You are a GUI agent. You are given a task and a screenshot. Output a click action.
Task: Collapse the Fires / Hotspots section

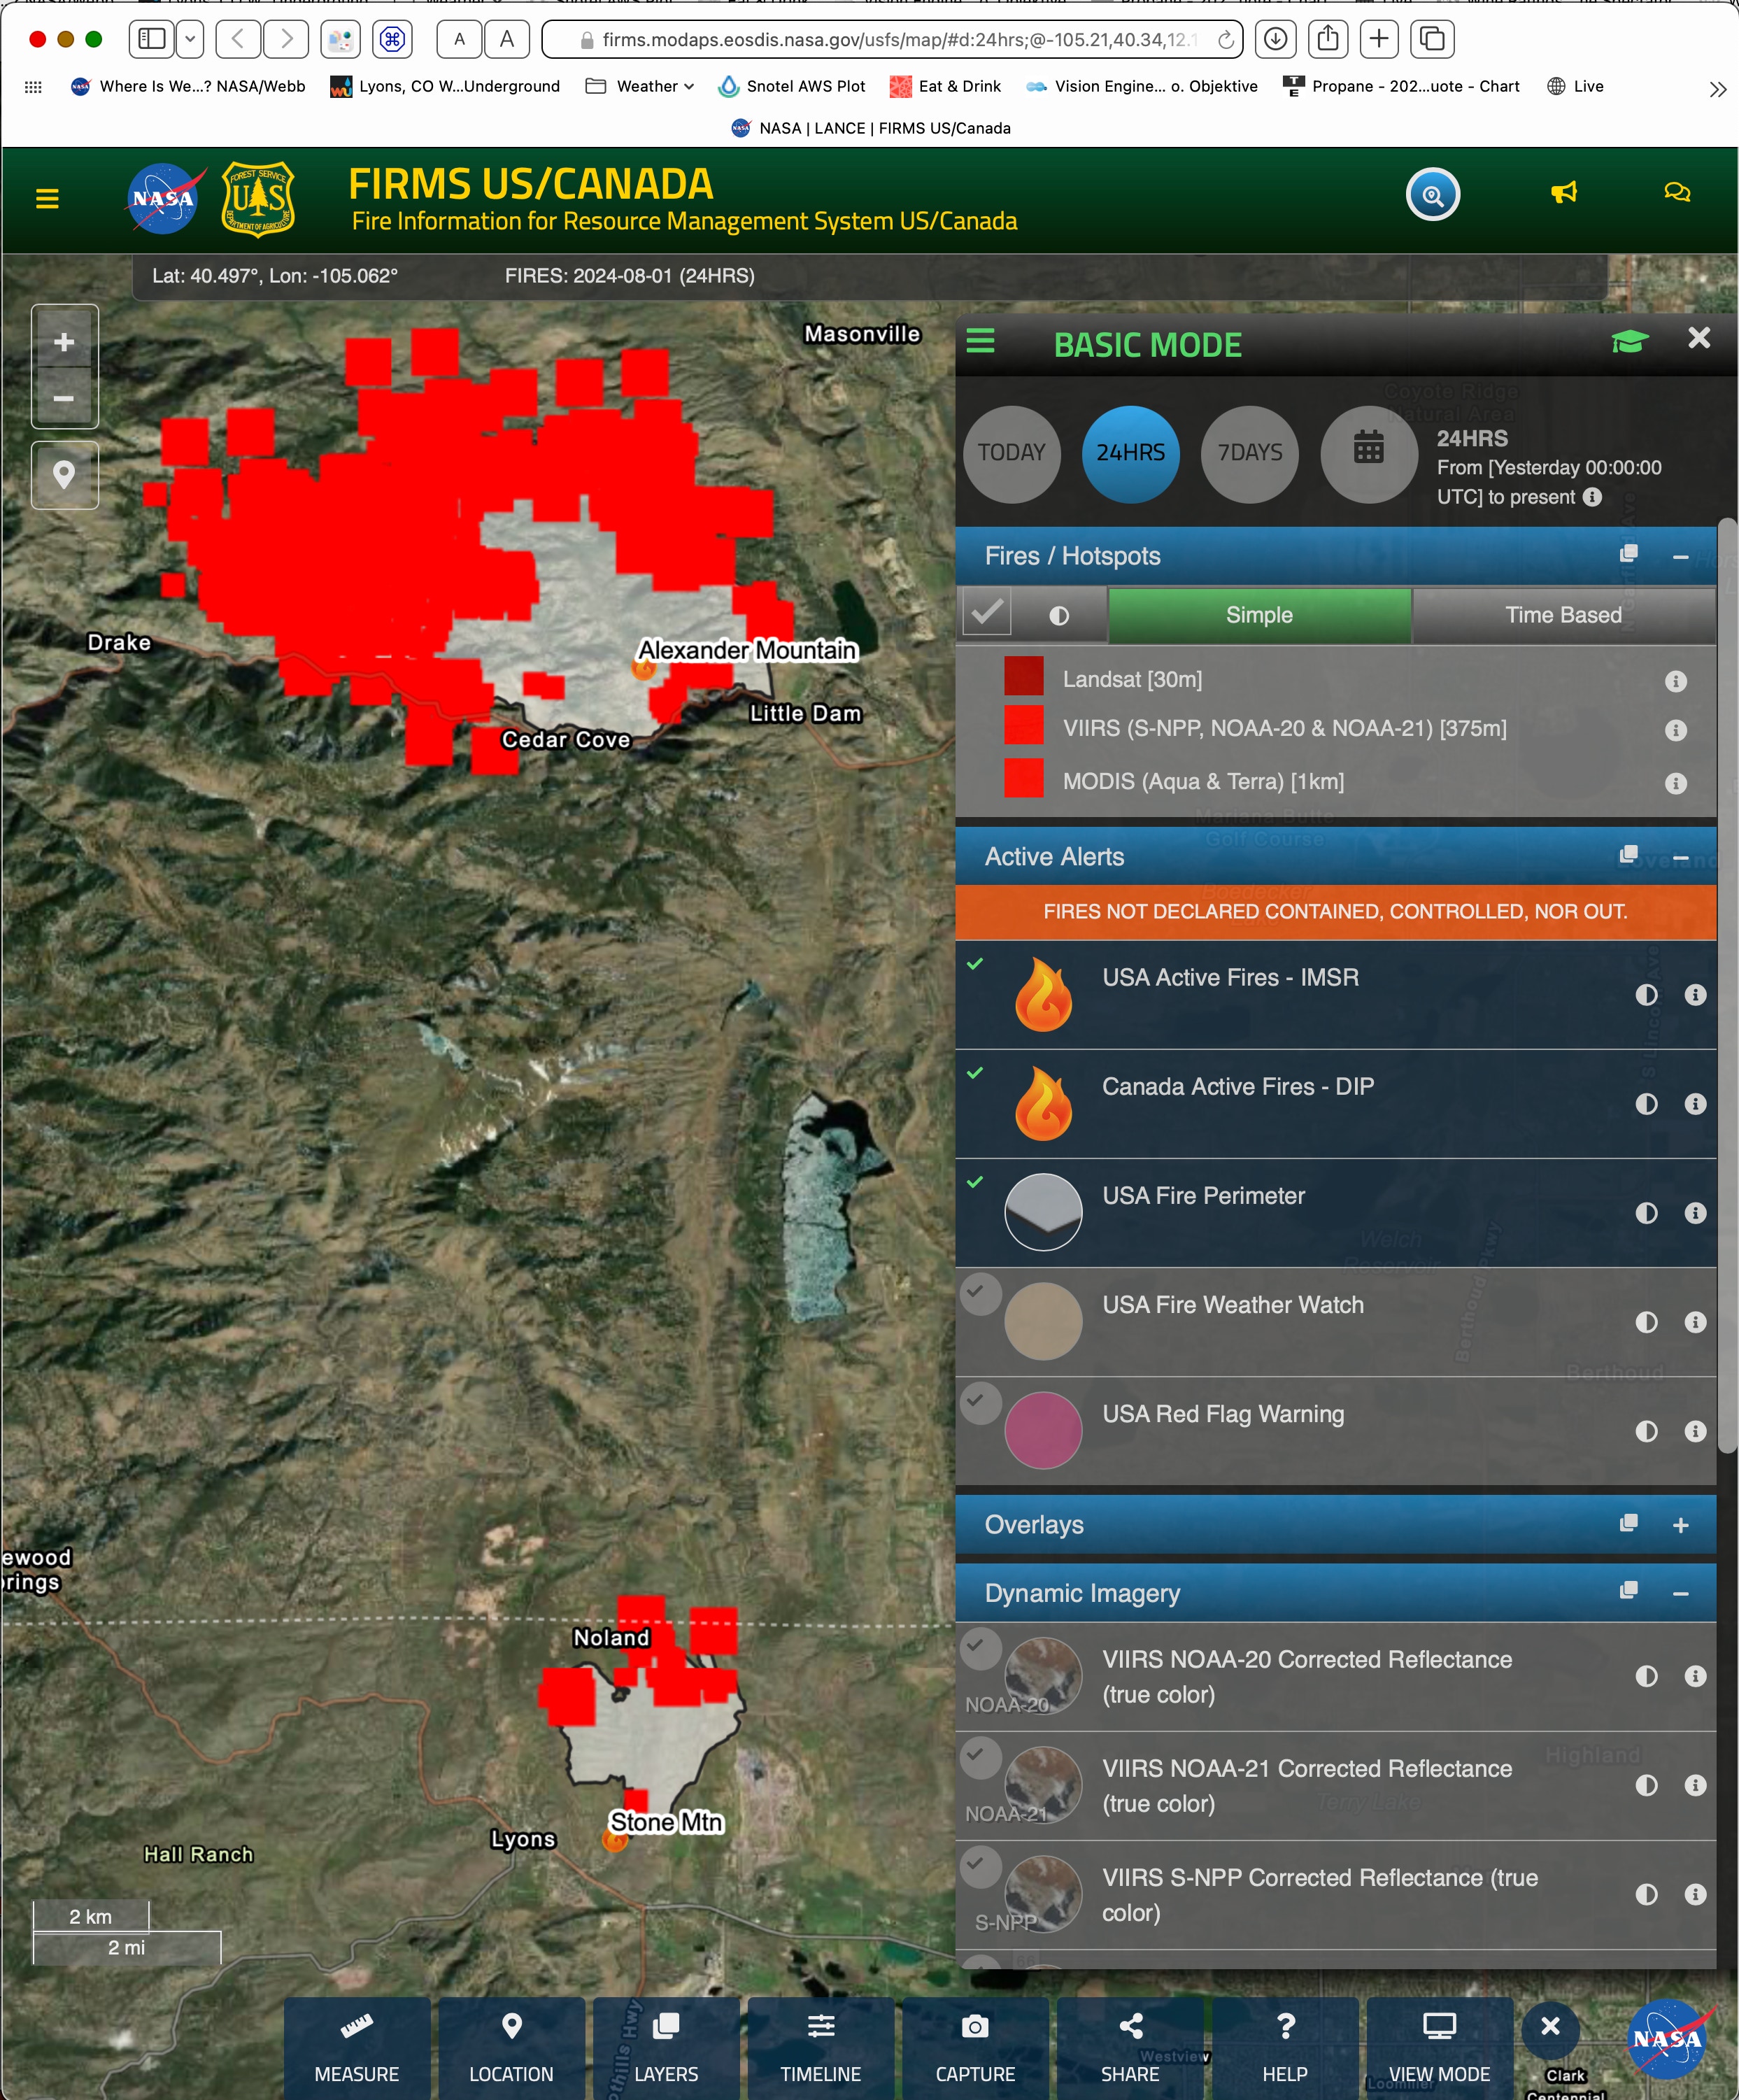1680,557
